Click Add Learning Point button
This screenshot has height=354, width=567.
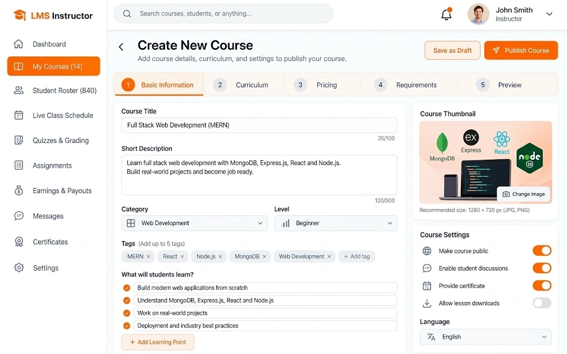[158, 342]
